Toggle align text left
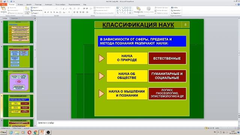The width and height of the screenshot is (240, 135). 74,12
